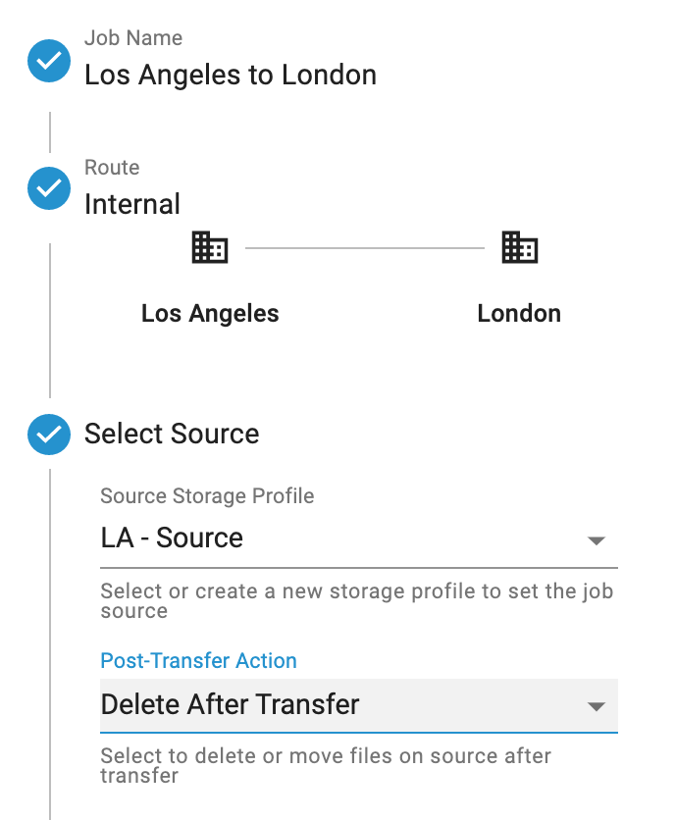Open the Route step labeled Internal

point(132,203)
